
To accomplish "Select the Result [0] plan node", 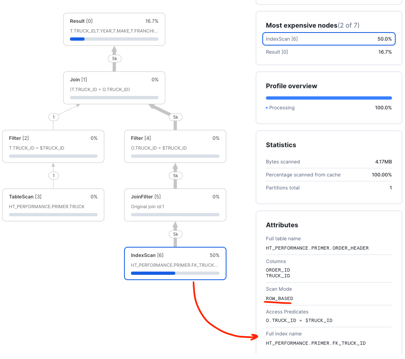I will point(114,28).
